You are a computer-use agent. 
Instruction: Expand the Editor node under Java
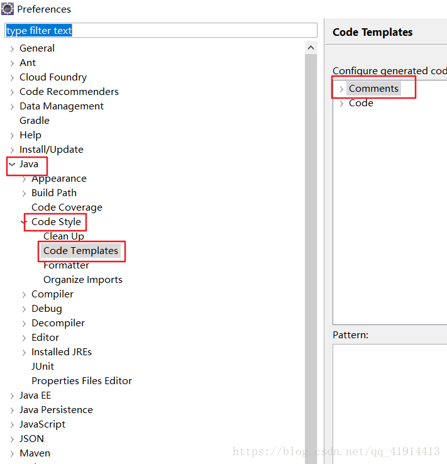[25, 338]
